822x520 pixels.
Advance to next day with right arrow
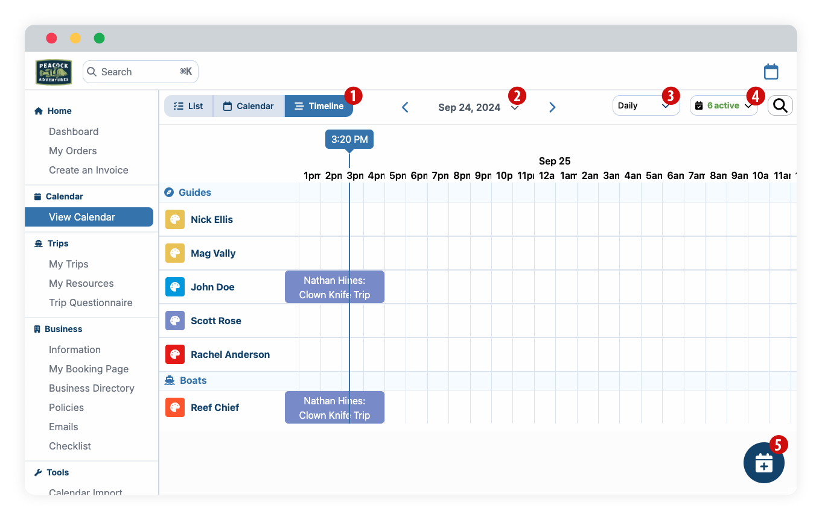tap(552, 107)
